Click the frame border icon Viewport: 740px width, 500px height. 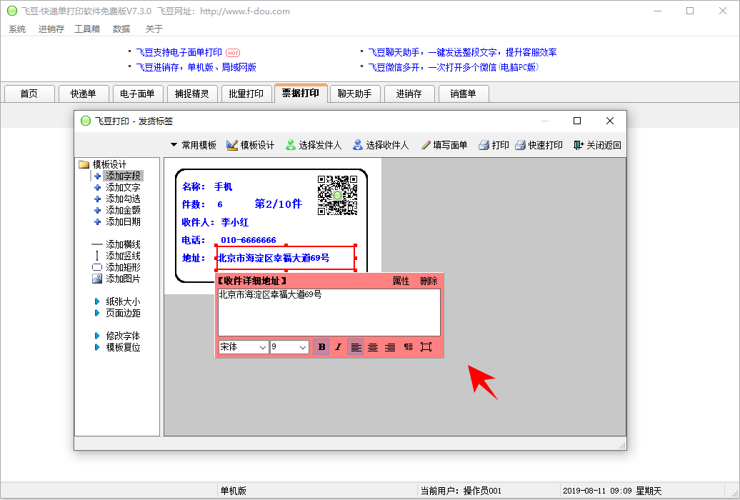[426, 347]
